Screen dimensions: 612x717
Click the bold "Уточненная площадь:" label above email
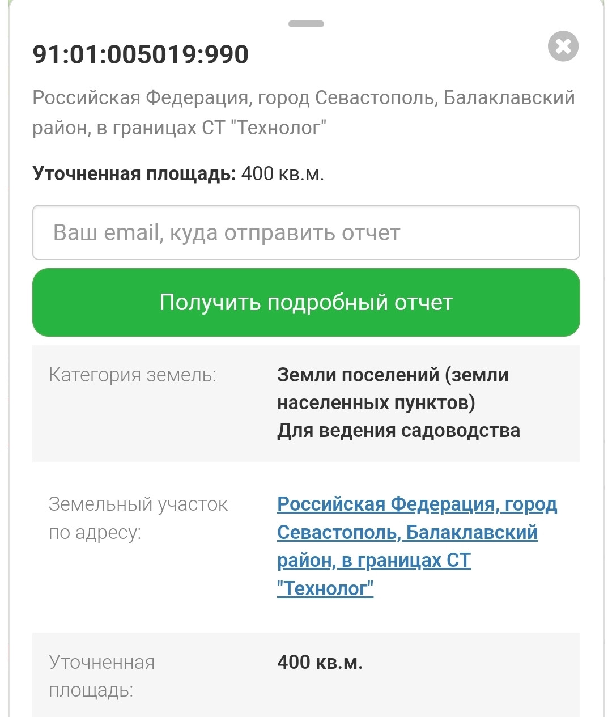pyautogui.click(x=134, y=173)
